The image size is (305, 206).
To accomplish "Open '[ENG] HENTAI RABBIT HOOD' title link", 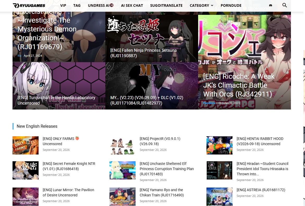I will click(x=260, y=141).
